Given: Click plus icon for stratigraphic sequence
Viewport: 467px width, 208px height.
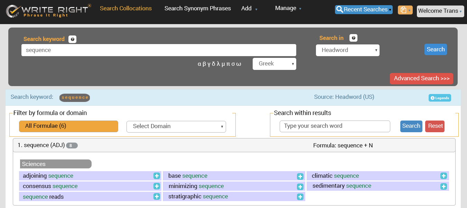Looking at the screenshot, I should tap(300, 197).
